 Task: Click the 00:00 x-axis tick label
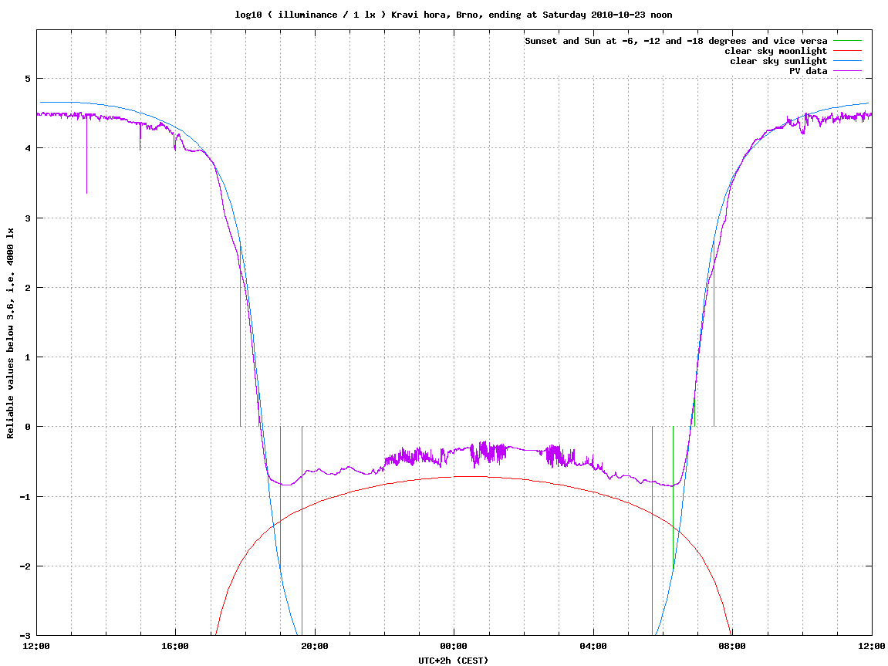point(454,646)
